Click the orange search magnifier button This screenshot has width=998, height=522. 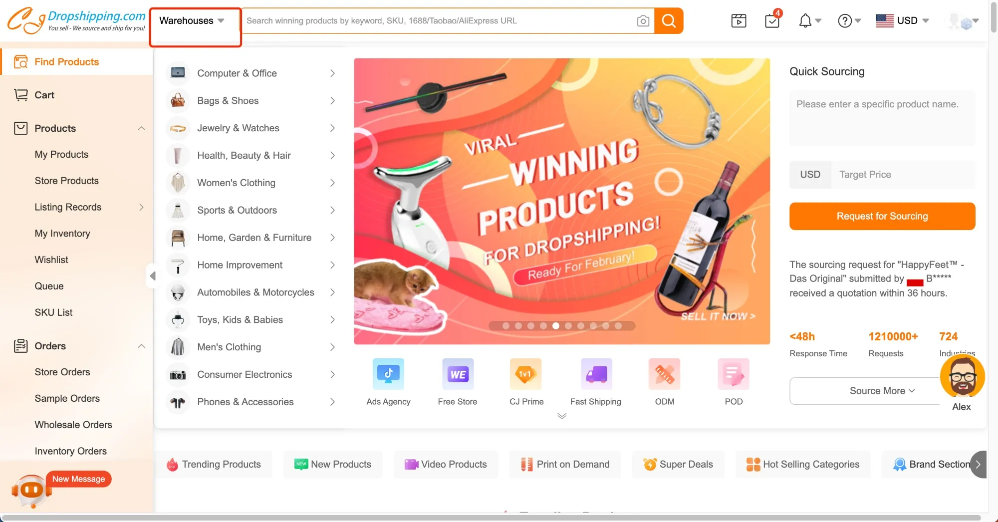pos(669,21)
